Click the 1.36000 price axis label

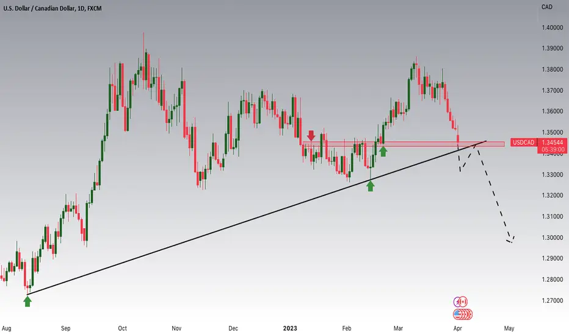click(553, 111)
